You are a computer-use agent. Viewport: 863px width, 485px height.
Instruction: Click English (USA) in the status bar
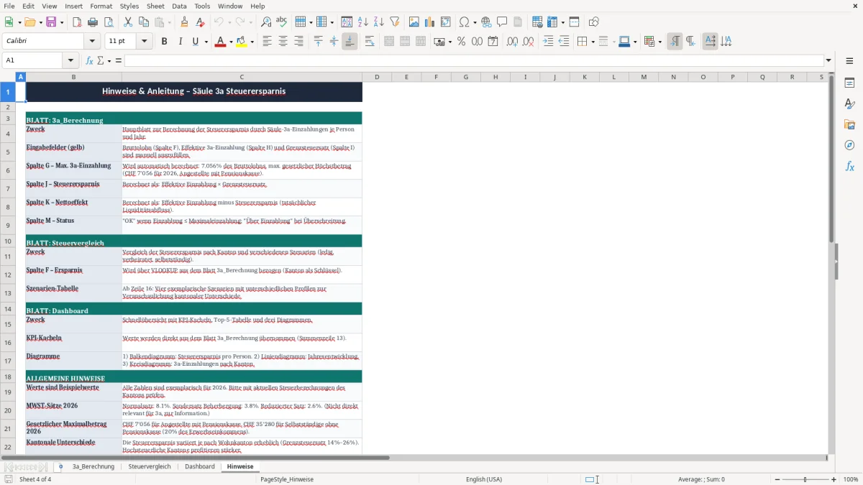tap(484, 479)
